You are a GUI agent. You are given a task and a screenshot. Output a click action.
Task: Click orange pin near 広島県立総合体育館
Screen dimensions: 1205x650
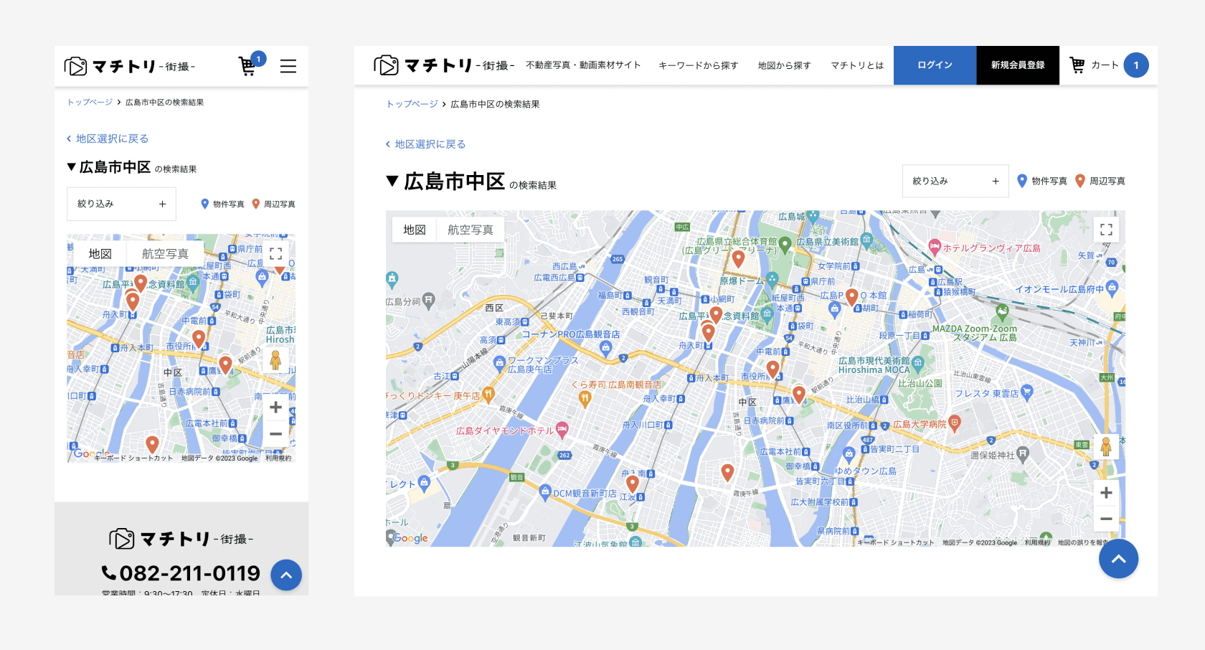739,258
